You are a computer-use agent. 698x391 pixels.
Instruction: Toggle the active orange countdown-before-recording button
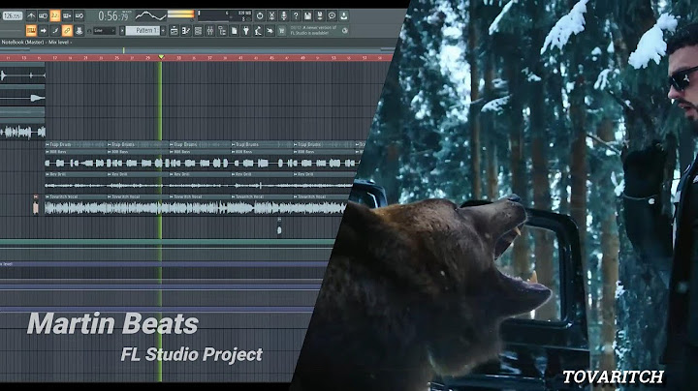click(55, 16)
